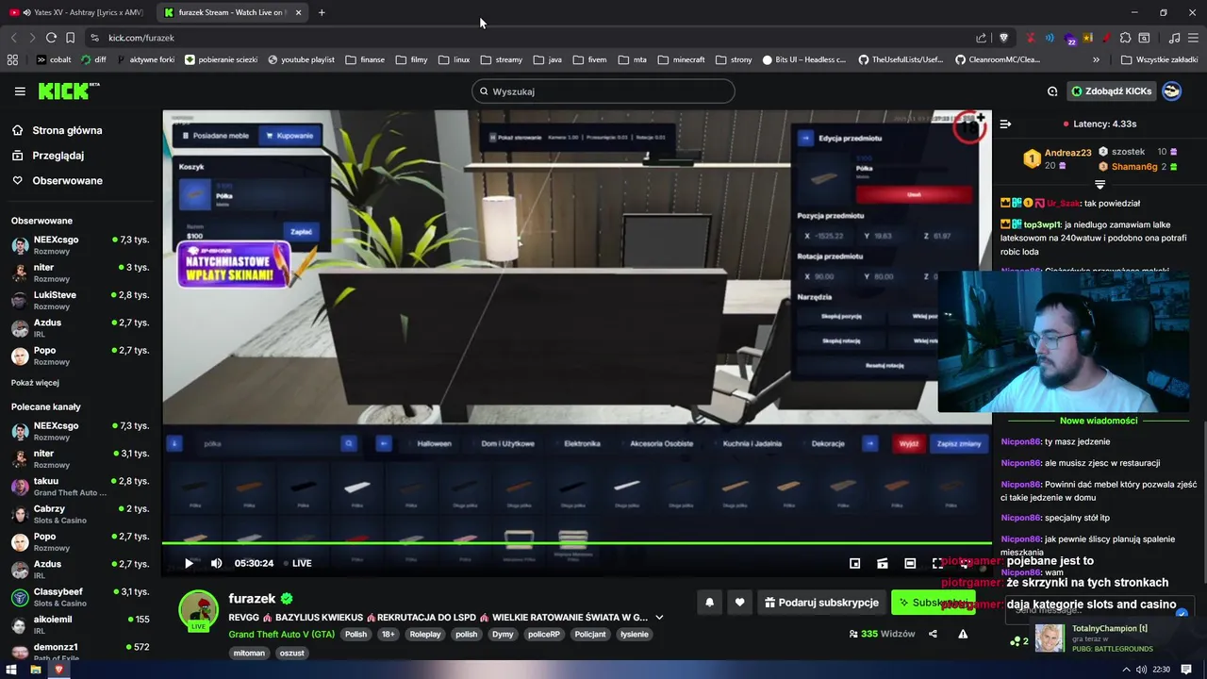The image size is (1207, 679).
Task: Bookmark this page in toolbar
Action: (x=70, y=38)
